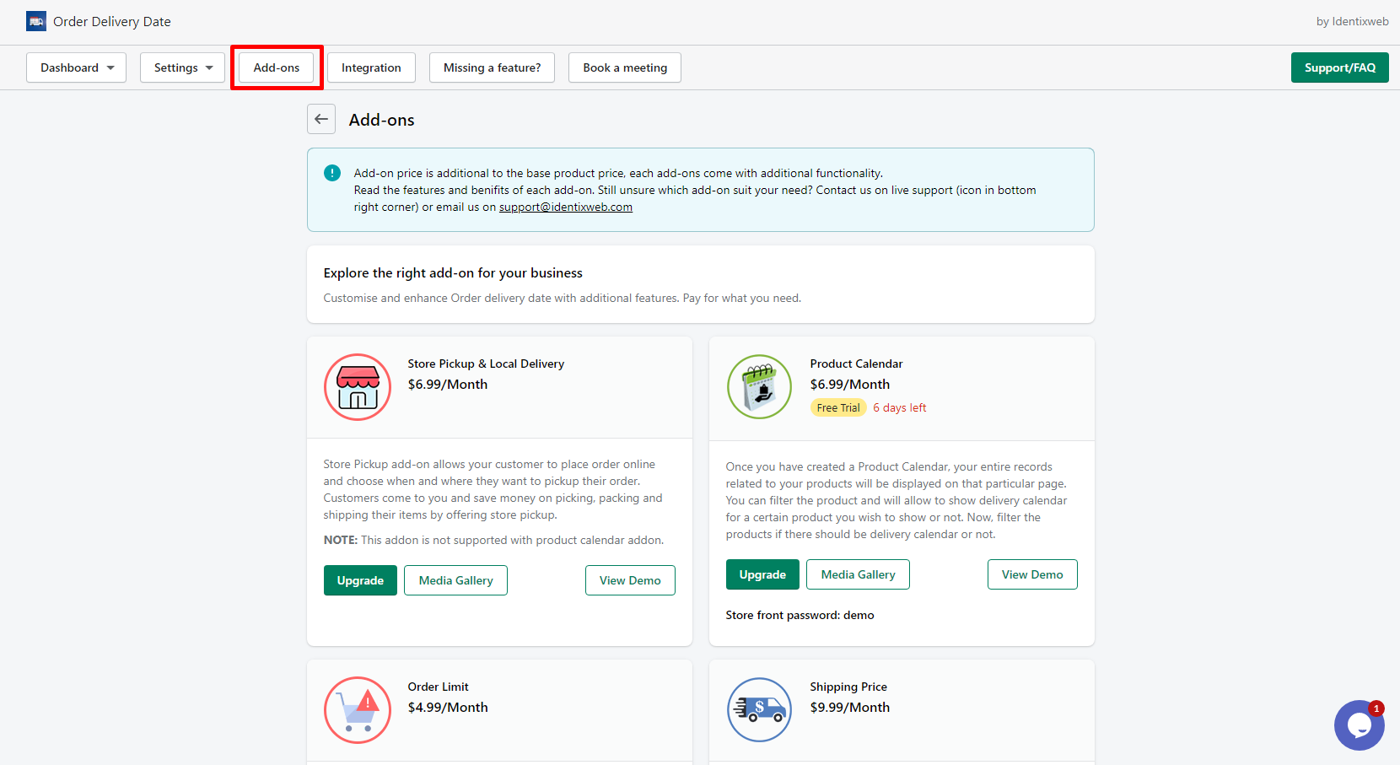
Task: Click the back arrow beside Add-ons heading
Action: pos(321,119)
